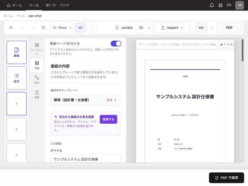Viewport: 248px width, 186px height.
Task: Select the 目次 page thumbnail
Action: pyautogui.click(x=16, y=78)
